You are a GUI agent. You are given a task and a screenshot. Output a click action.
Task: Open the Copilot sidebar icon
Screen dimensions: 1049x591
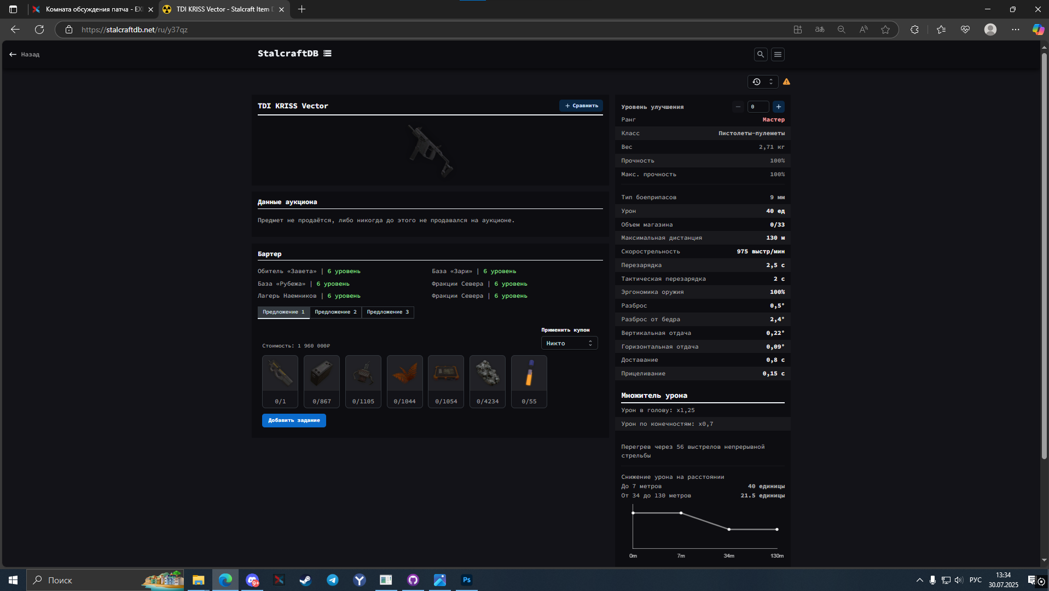tap(1038, 30)
